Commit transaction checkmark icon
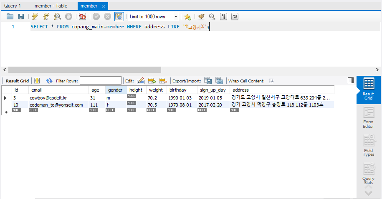The height and width of the screenshot is (199, 382). pyautogui.click(x=96, y=17)
